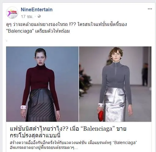Click the red clutch in right photo
156x152 pixels.
101,116
